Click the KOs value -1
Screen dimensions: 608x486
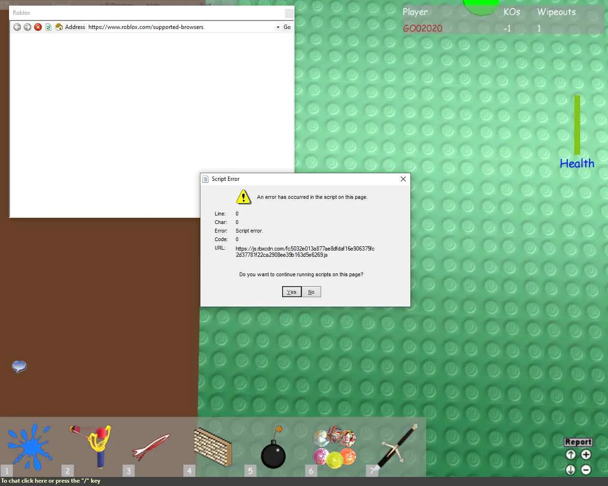pos(507,28)
